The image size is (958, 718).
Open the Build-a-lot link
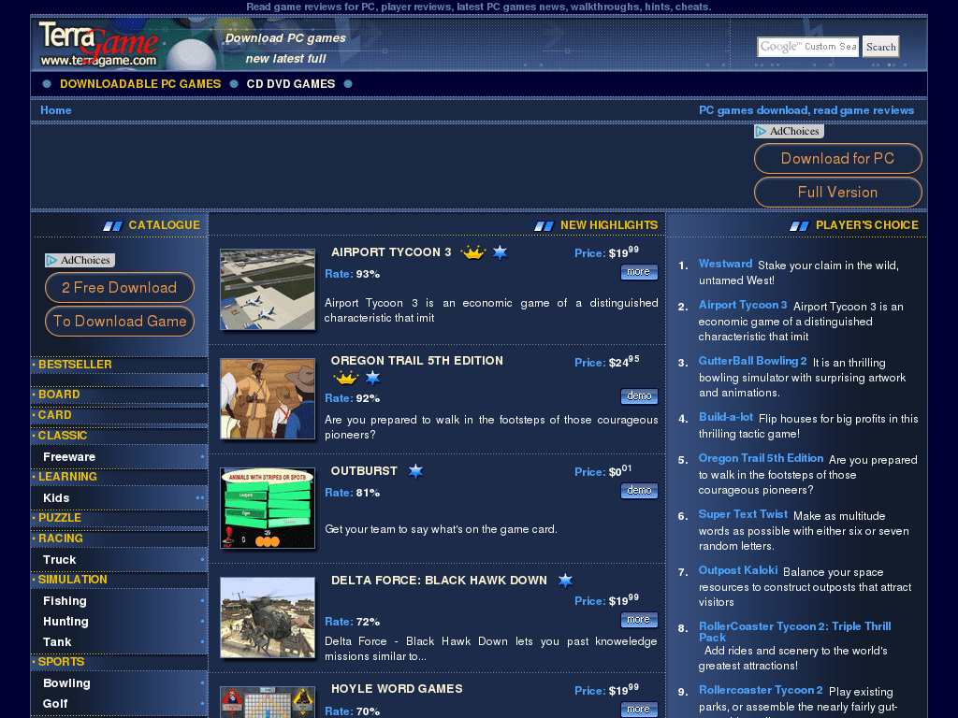726,417
